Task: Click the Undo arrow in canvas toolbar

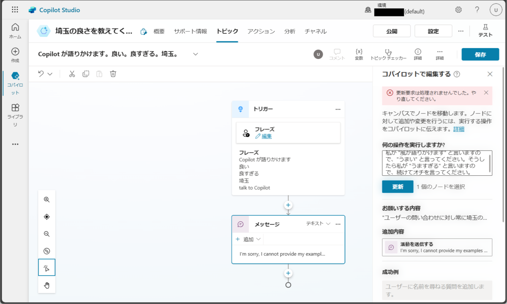Action: (x=41, y=74)
